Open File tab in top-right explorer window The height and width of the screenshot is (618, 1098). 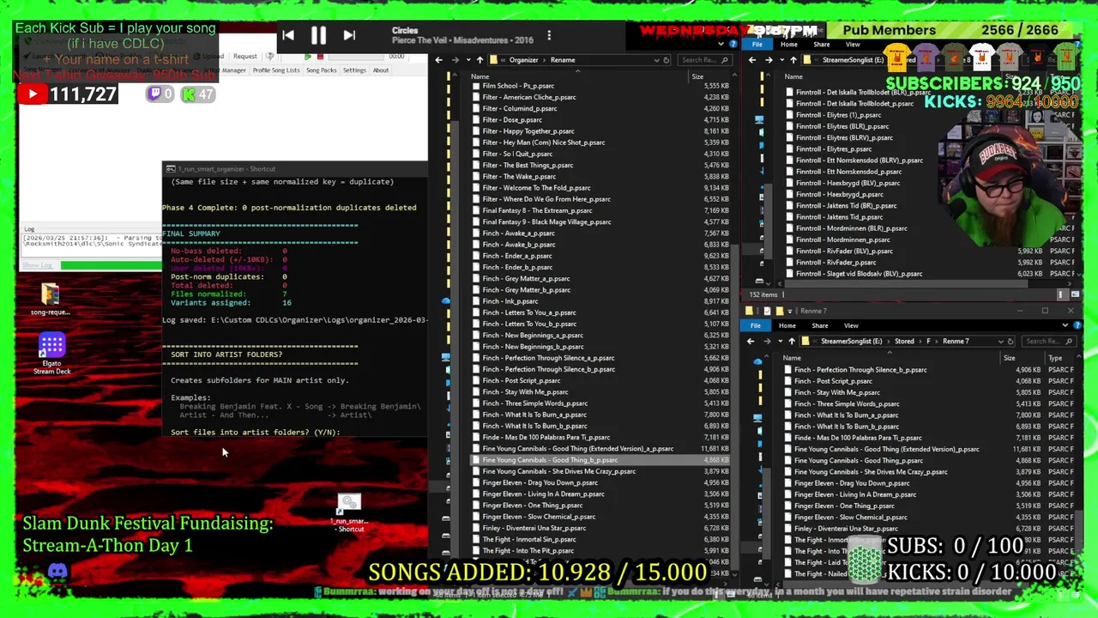757,45
